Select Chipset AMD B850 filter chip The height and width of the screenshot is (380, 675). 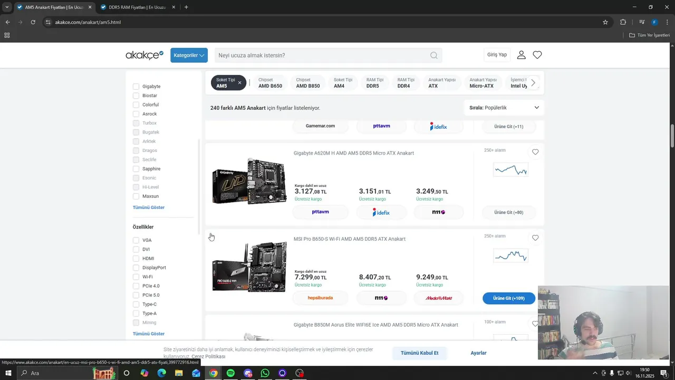308,83
